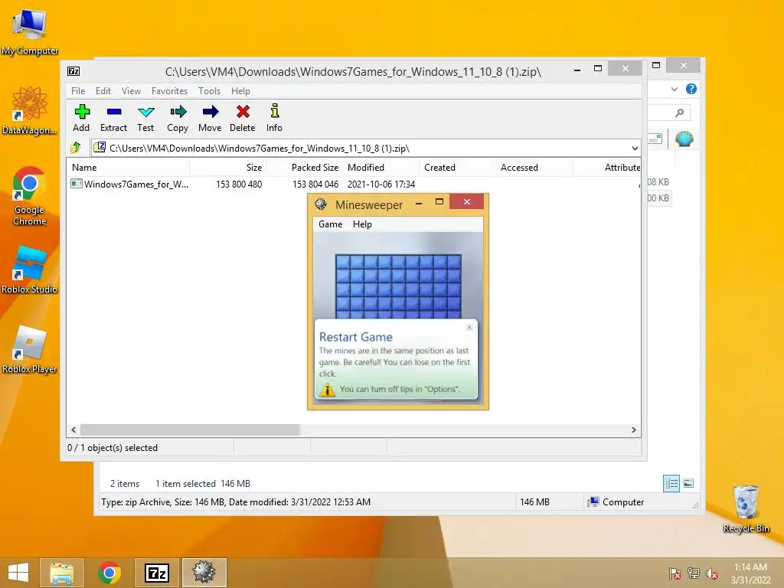
Task: Click the Minesweeper mine icon in title bar
Action: pyautogui.click(x=321, y=204)
